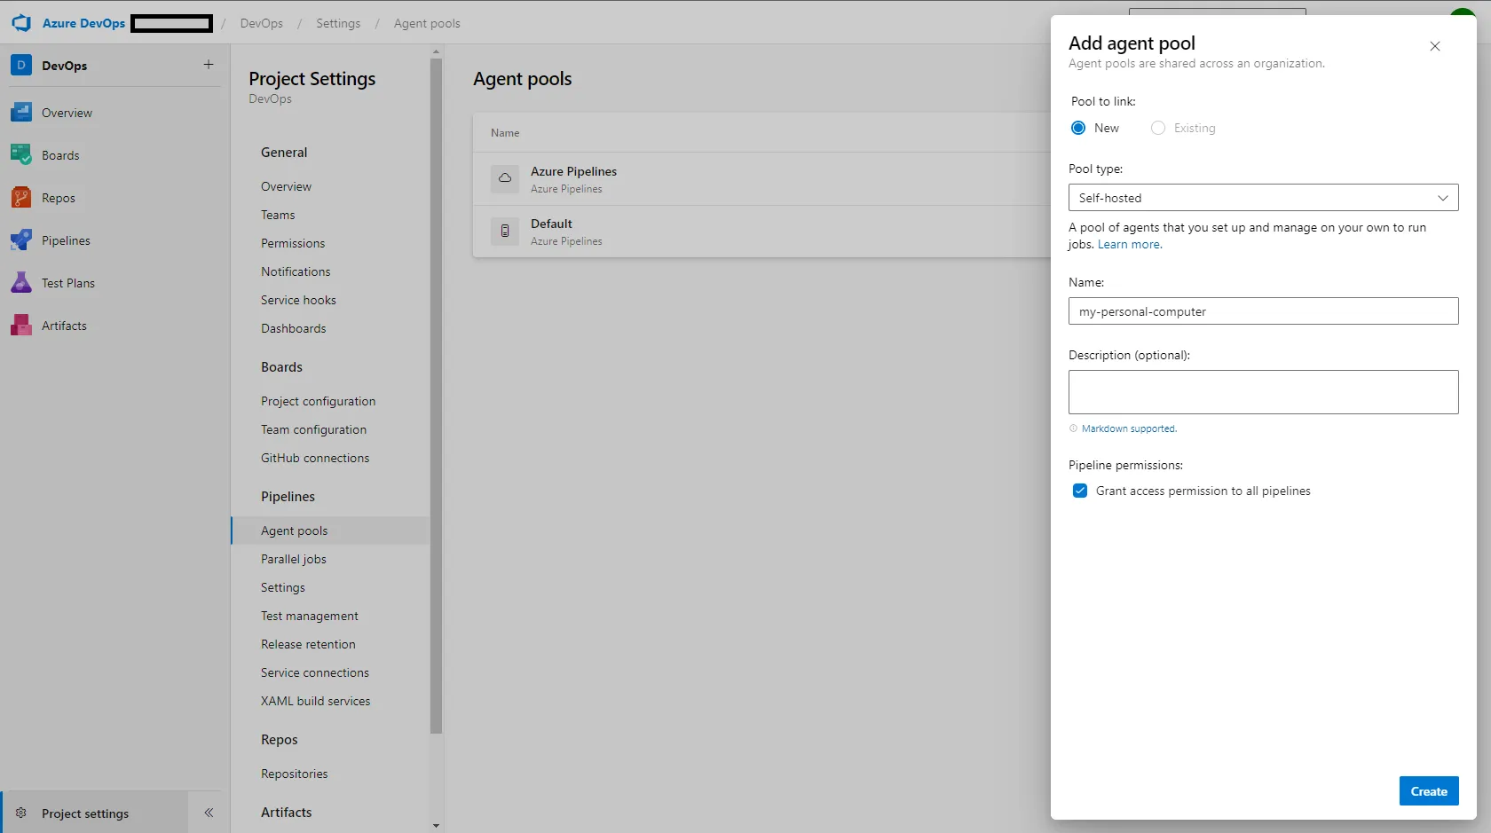Click the DevOps breadcrumb link
The image size is (1491, 833).
point(262,23)
